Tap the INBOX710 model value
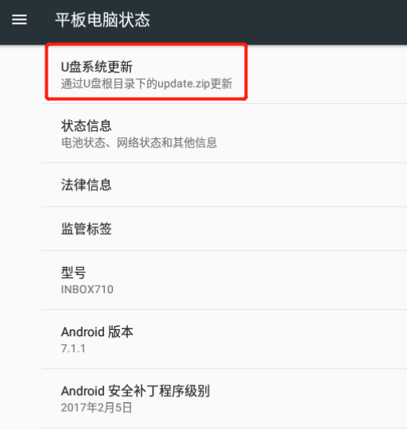 pyautogui.click(x=87, y=289)
